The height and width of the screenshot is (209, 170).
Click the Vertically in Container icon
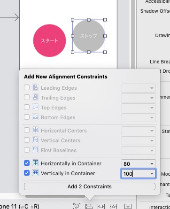click(x=35, y=173)
